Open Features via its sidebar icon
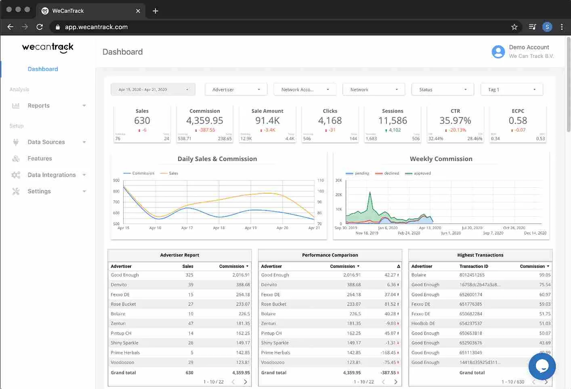The image size is (571, 389). pyautogui.click(x=15, y=158)
